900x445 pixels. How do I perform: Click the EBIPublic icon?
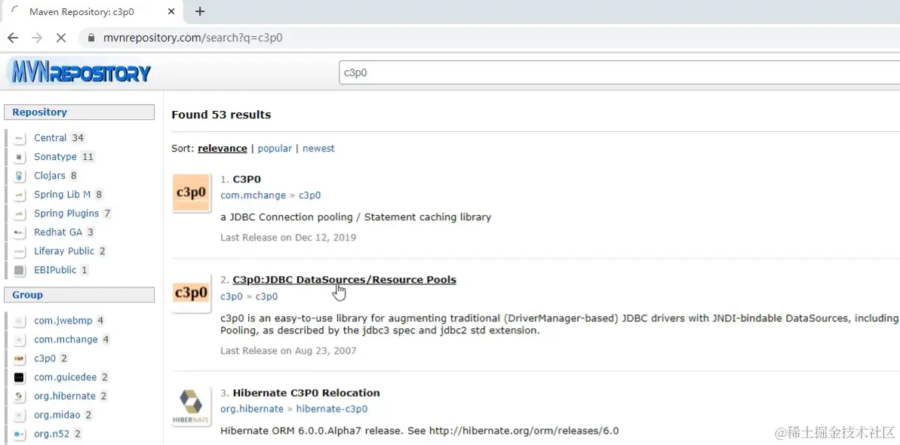pyautogui.click(x=20, y=271)
